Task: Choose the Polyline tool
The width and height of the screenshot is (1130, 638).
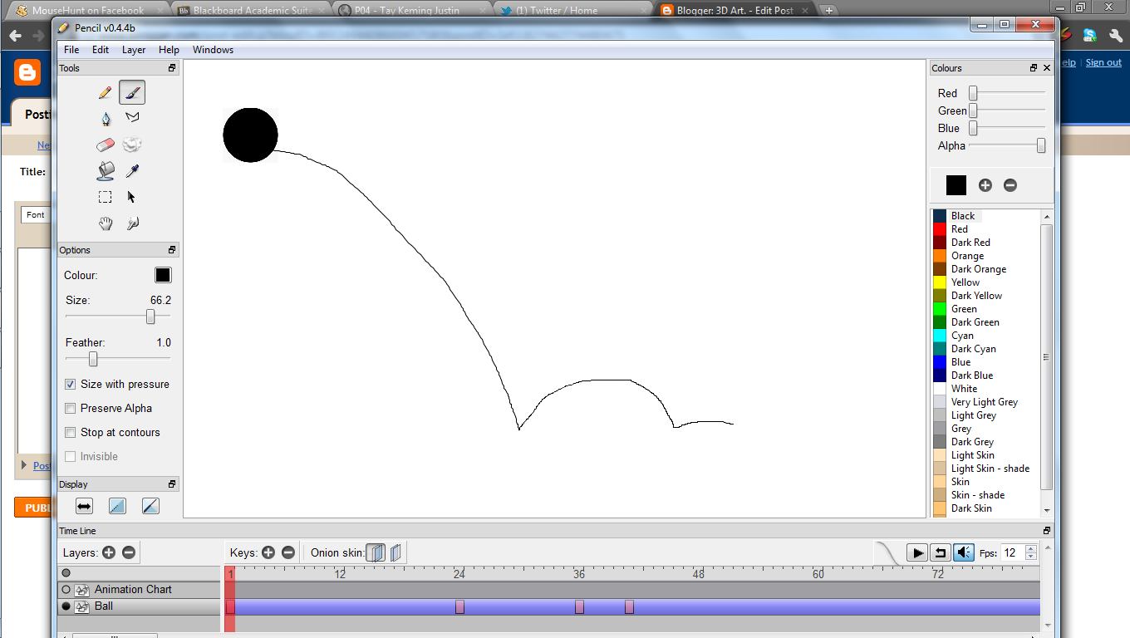Action: pos(131,118)
